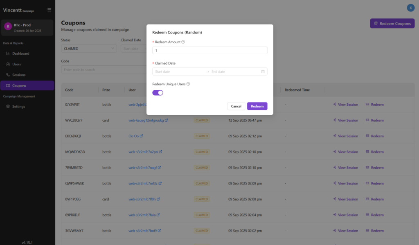Click external link icon next to Oo Oo
This screenshot has height=245, width=419.
point(141,136)
